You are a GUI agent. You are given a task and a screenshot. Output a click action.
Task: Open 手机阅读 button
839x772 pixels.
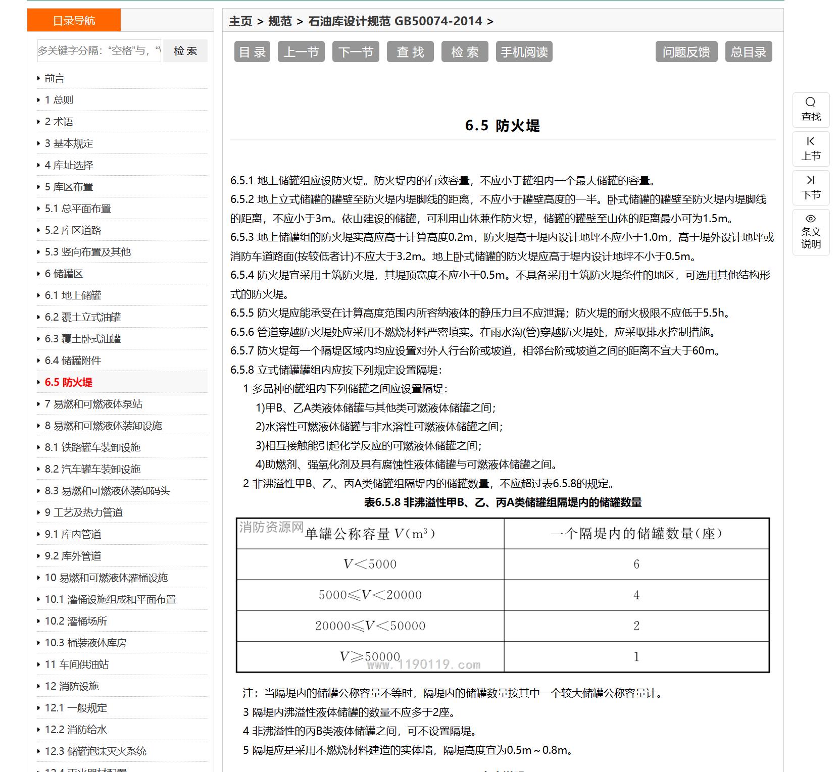tap(524, 52)
